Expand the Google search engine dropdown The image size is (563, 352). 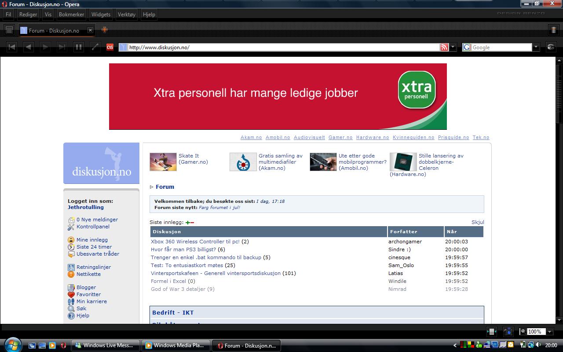[536, 47]
